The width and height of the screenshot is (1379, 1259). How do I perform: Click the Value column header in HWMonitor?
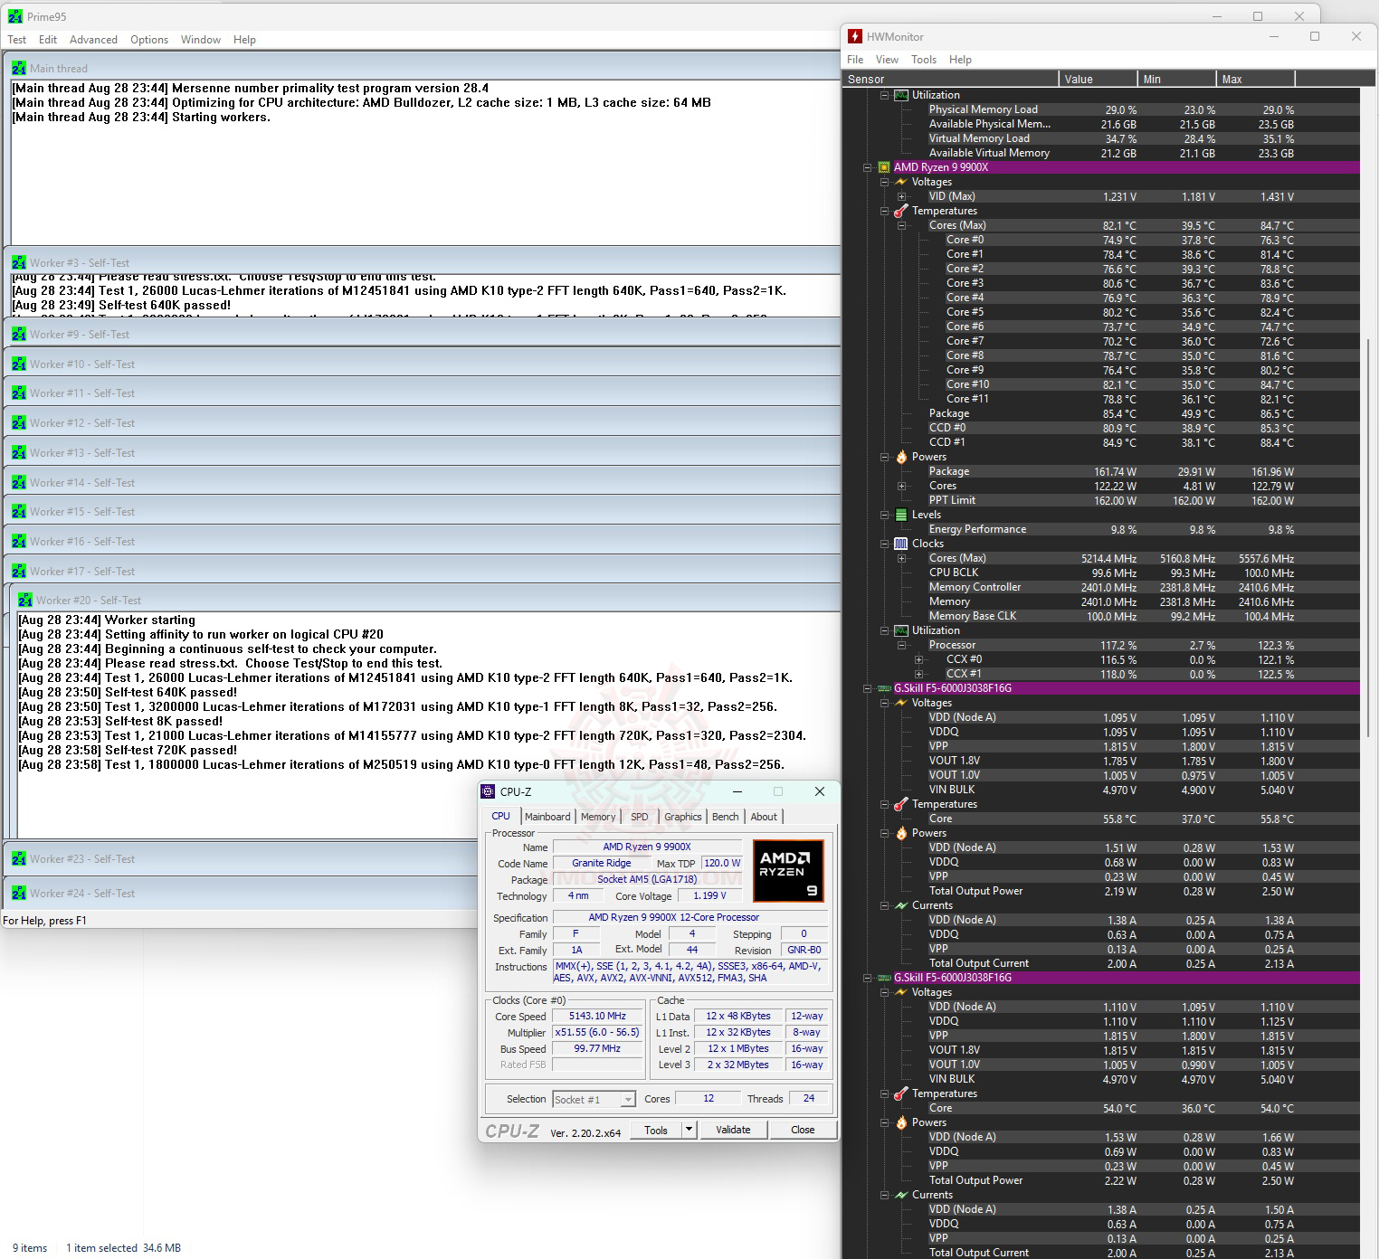pos(1098,80)
